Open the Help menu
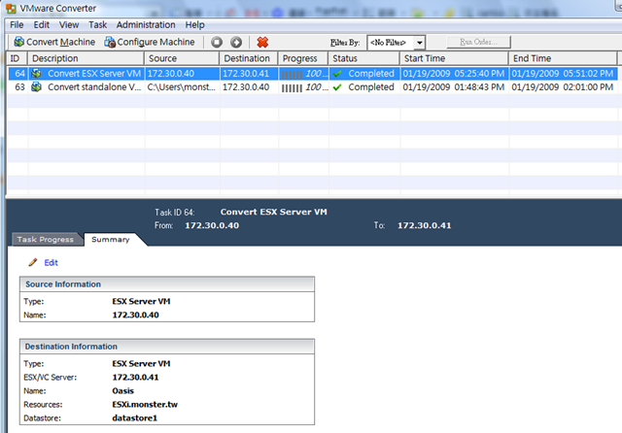 pyautogui.click(x=194, y=24)
